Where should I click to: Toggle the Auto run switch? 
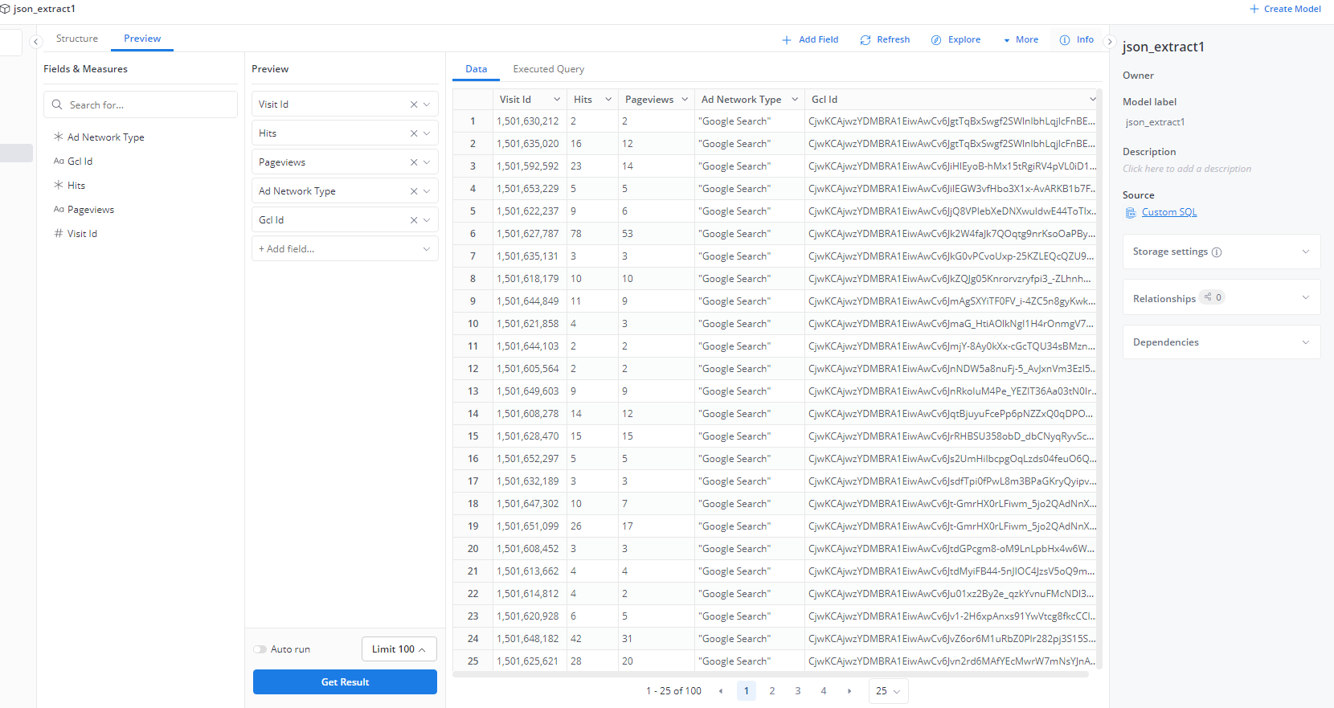(x=260, y=649)
